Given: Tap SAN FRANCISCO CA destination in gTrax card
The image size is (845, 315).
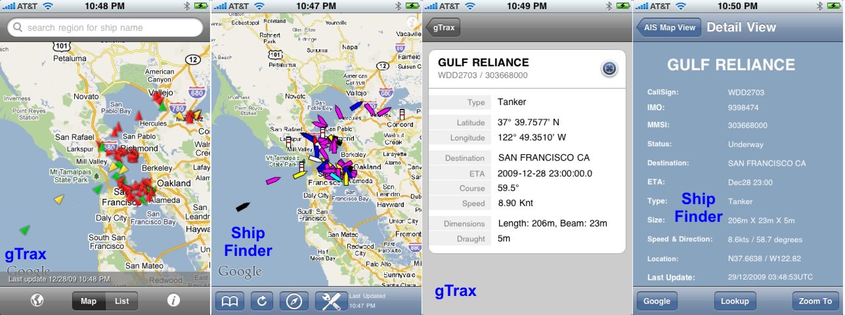Looking at the screenshot, I should [x=544, y=157].
